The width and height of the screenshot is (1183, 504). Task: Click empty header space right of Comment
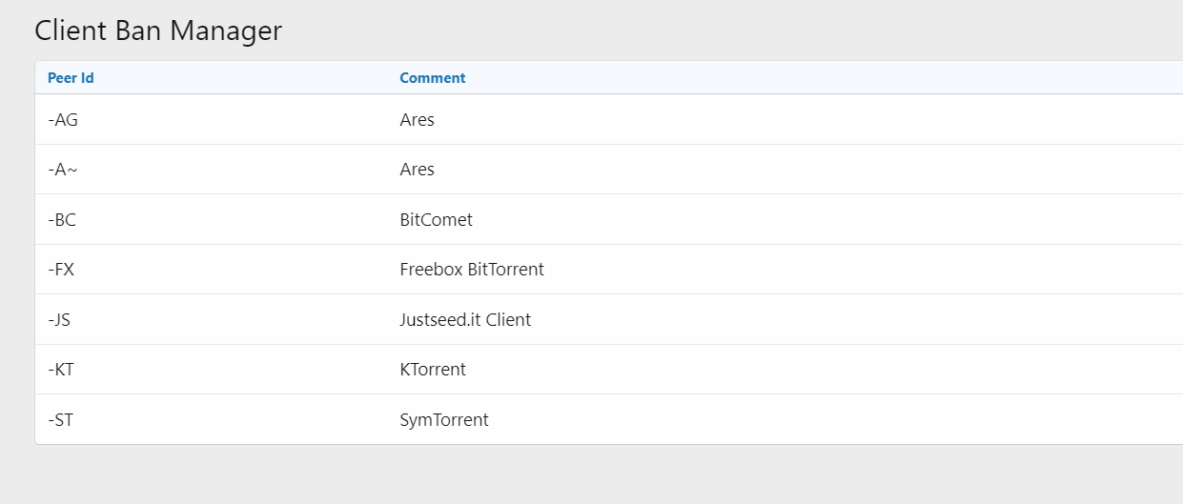coord(810,78)
